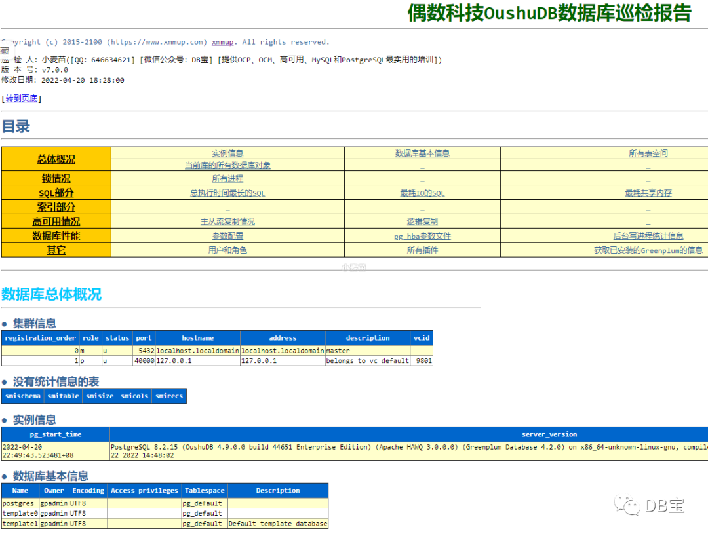The height and width of the screenshot is (536, 708).
Task: Select the template0 database name cell
Action: [20, 514]
